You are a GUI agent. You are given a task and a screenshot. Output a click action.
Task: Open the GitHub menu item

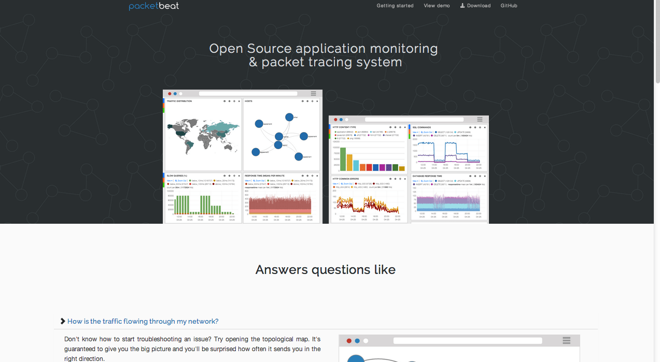[509, 6]
